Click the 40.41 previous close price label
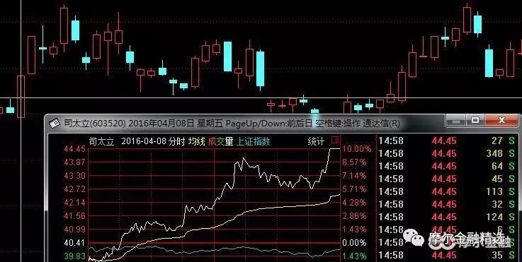 click(x=74, y=243)
